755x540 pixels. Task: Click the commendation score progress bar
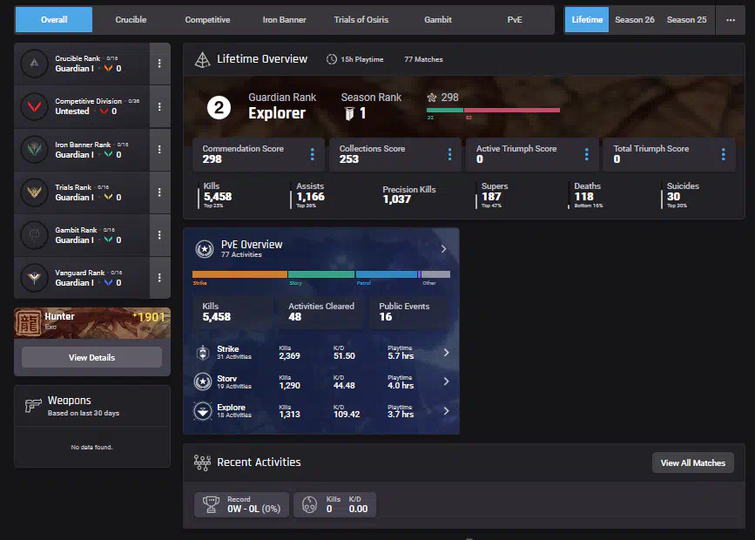(x=493, y=111)
